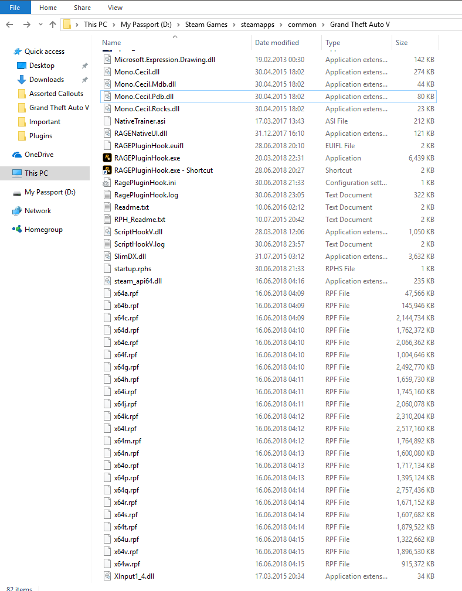Click the ScriptHookV.dll file icon
The height and width of the screenshot is (591, 462).
pos(107,232)
